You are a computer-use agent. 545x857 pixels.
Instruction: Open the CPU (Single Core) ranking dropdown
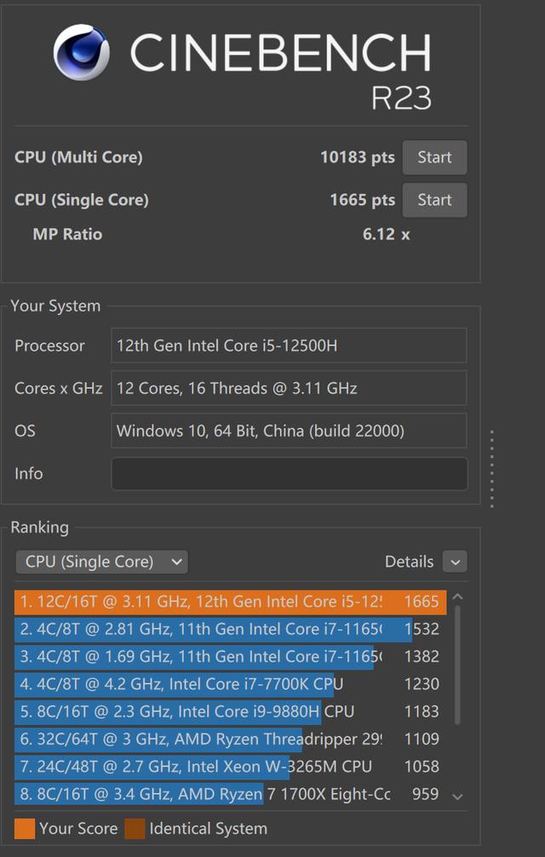coord(101,562)
